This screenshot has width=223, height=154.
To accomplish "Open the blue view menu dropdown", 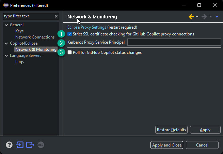I will [217, 17].
